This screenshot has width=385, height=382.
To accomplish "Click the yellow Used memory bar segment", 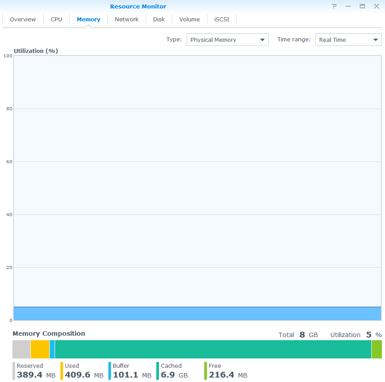I will pos(40,349).
